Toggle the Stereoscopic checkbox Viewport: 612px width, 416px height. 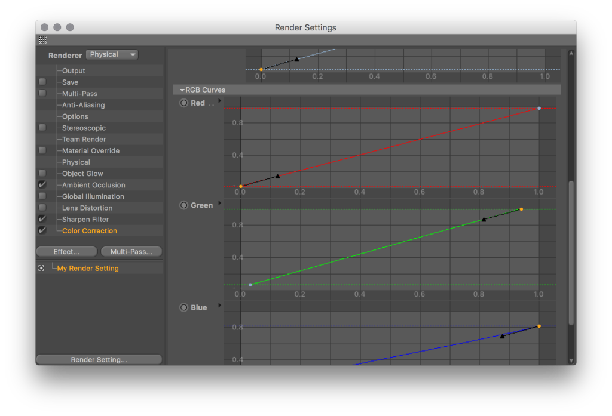42,128
